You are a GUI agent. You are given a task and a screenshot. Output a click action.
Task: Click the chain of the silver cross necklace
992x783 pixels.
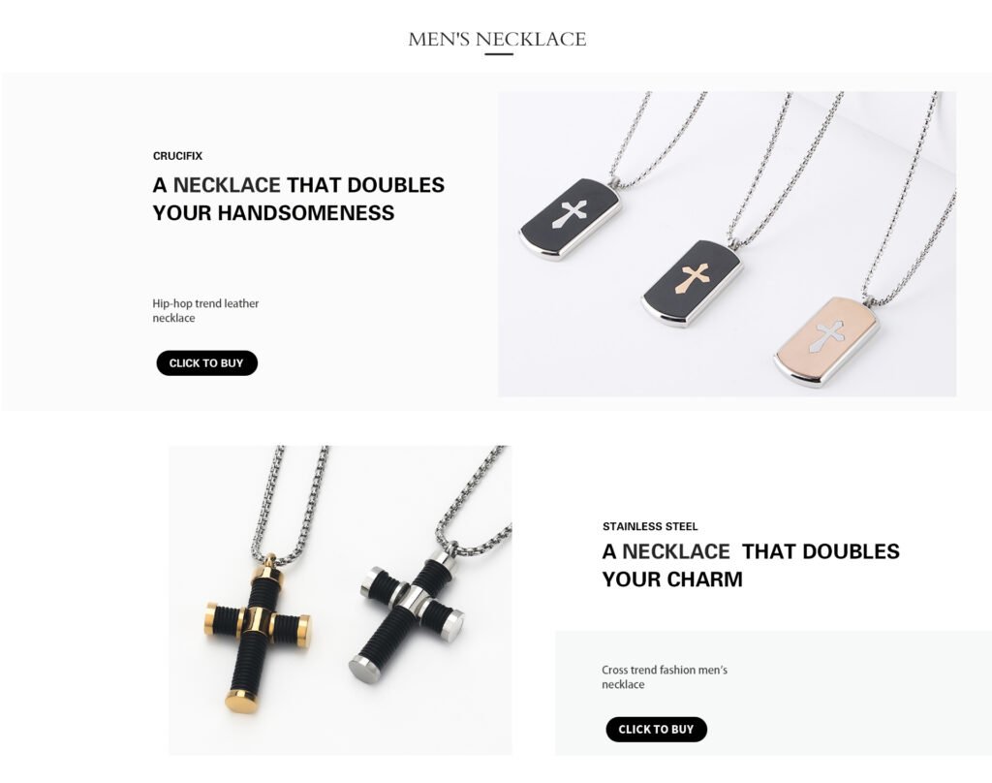point(476,493)
